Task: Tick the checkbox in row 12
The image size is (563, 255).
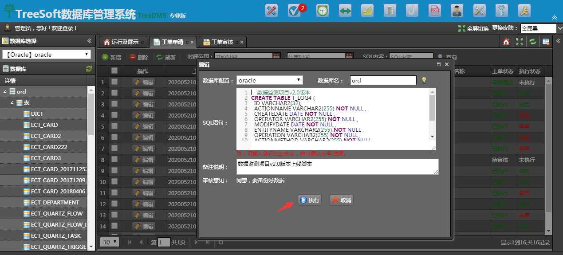Action: 114,204
